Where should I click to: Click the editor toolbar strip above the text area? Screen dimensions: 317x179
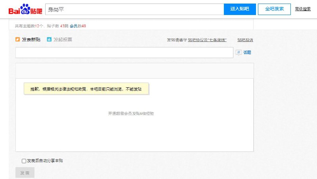(135, 71)
